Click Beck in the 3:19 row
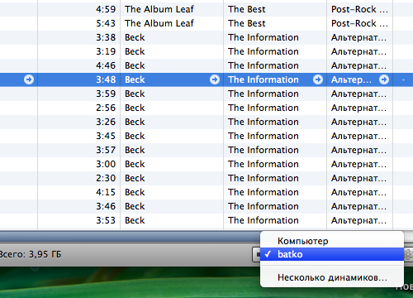The height and width of the screenshot is (298, 413). (x=135, y=51)
